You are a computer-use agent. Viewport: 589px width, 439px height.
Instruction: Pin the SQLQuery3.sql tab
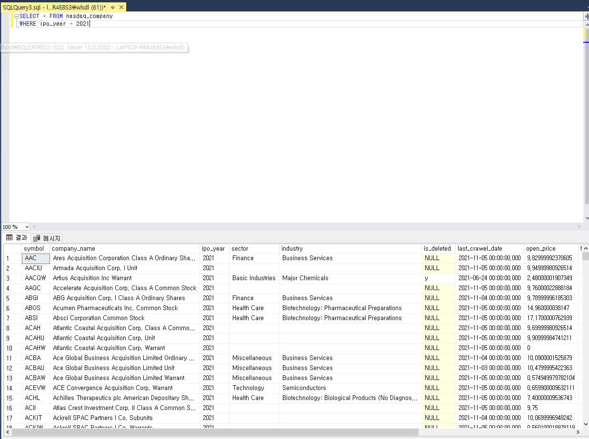coord(113,8)
